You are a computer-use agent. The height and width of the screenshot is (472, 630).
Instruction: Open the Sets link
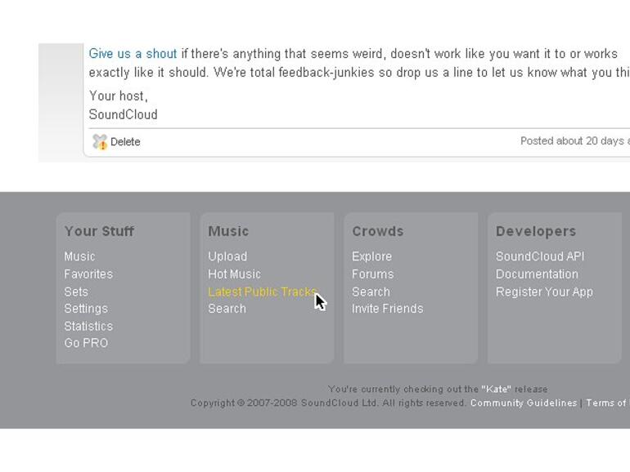[x=76, y=292]
